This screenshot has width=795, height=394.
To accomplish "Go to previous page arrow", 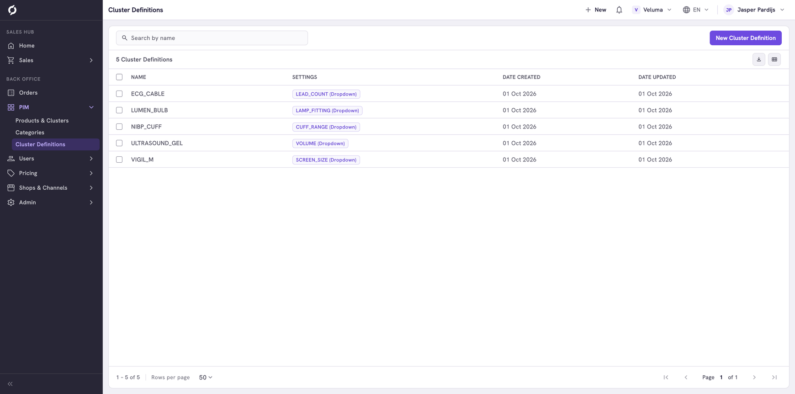I will coord(686,378).
